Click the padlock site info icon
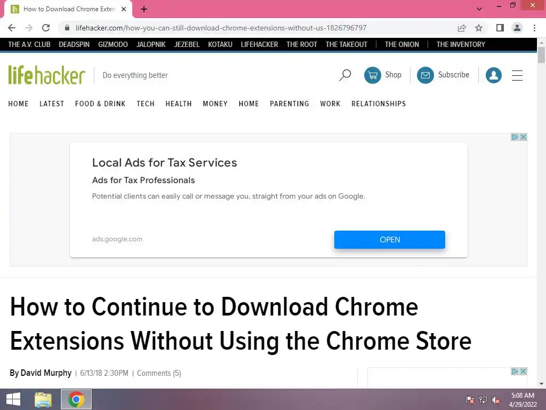 [67, 28]
